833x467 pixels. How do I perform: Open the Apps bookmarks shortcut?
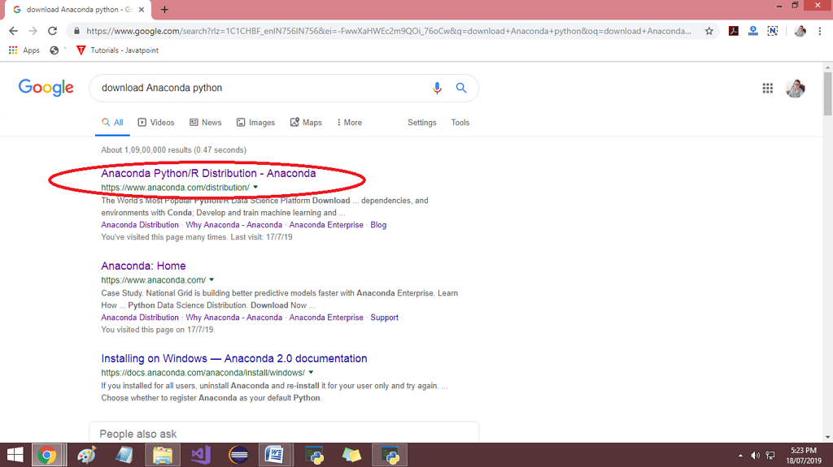tap(24, 50)
